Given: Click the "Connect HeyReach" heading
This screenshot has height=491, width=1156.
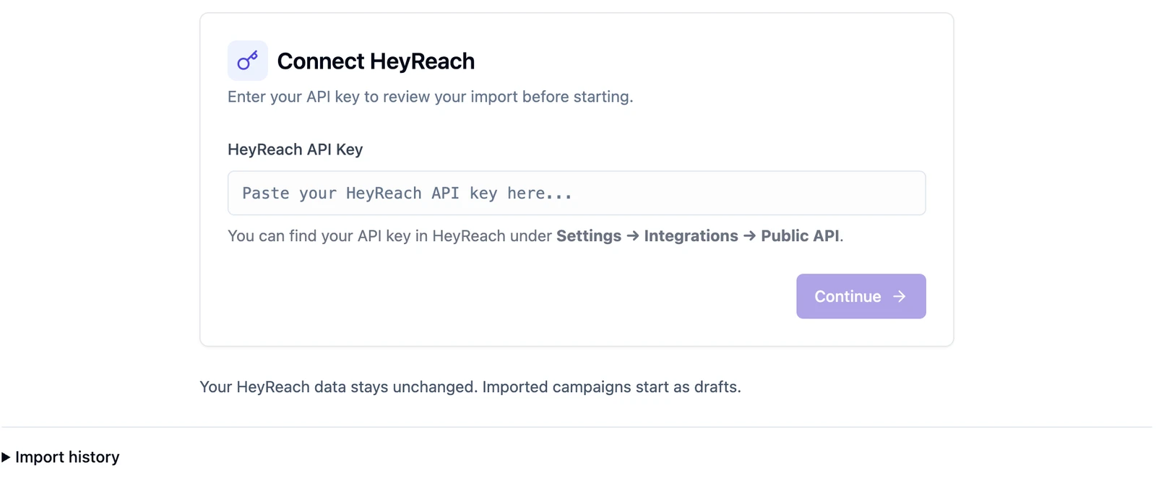Looking at the screenshot, I should 376,61.
